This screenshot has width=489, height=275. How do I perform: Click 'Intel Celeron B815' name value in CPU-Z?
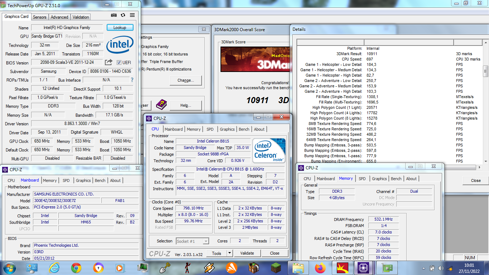click(x=213, y=141)
